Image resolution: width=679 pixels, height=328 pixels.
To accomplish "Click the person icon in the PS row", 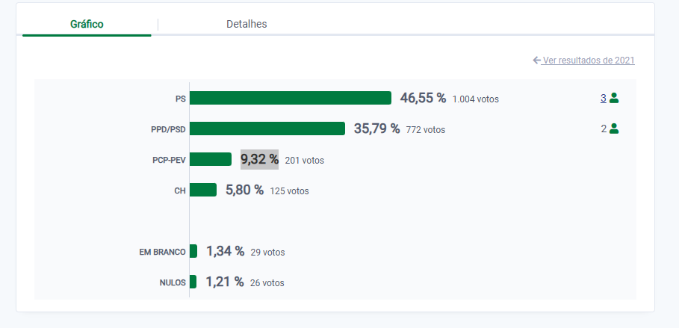I will (614, 98).
